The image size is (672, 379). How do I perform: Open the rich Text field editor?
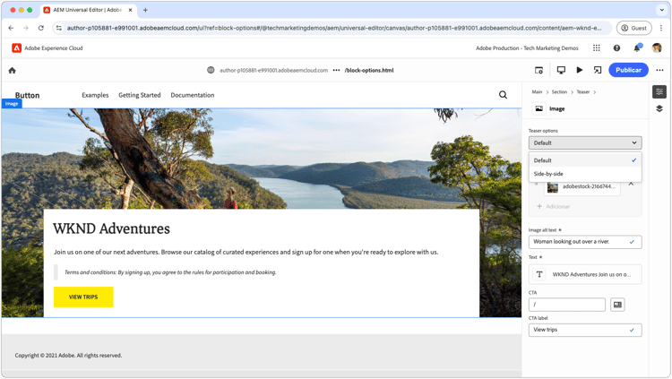[585, 274]
